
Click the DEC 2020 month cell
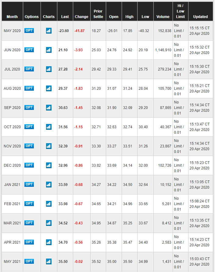[12, 165]
